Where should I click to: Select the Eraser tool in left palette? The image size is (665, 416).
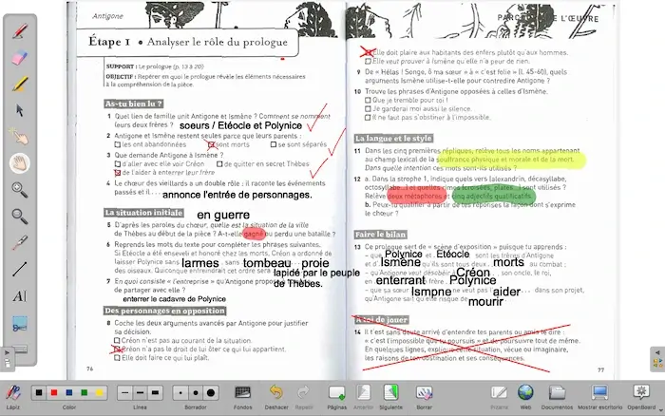pyautogui.click(x=18, y=59)
